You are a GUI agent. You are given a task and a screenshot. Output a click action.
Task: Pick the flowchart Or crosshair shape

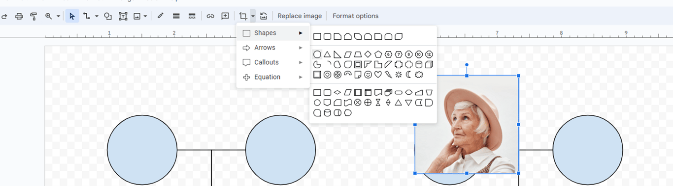pyautogui.click(x=368, y=103)
